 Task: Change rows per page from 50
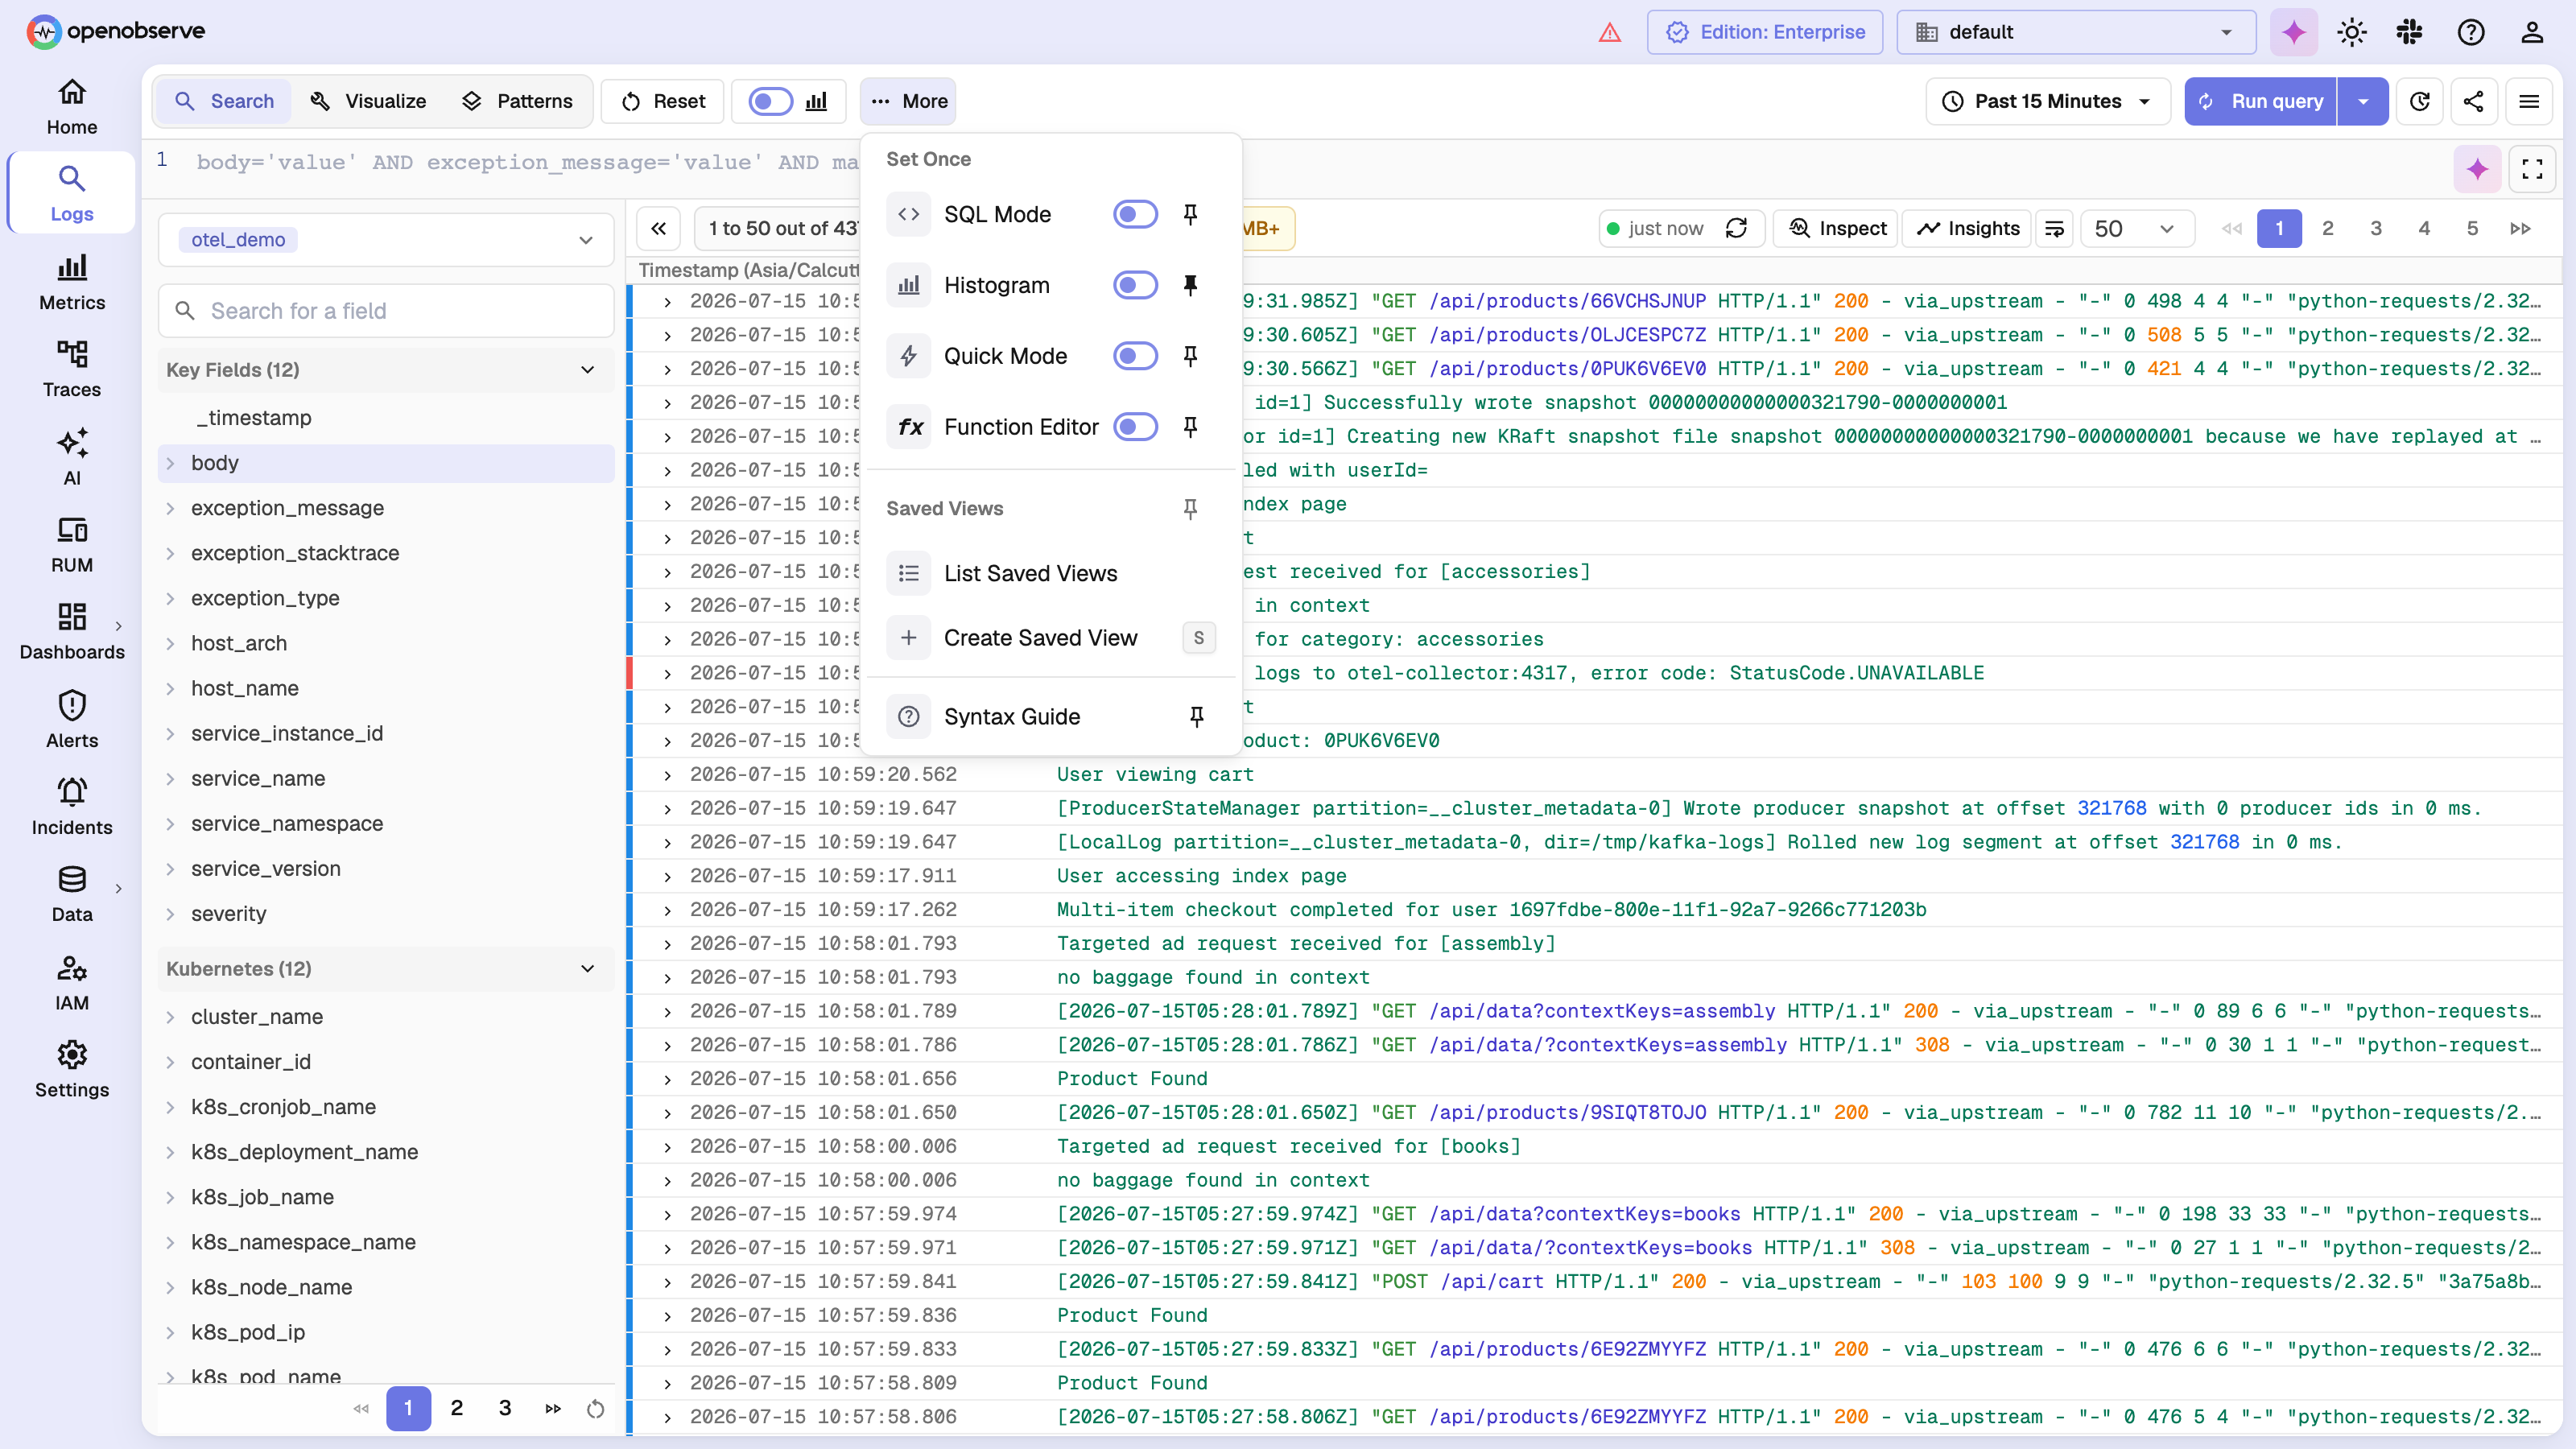[2136, 229]
